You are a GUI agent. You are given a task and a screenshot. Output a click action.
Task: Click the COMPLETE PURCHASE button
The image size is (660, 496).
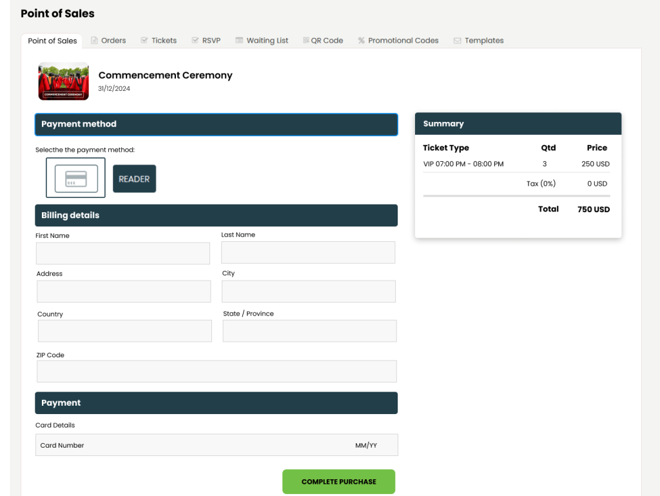tap(338, 481)
